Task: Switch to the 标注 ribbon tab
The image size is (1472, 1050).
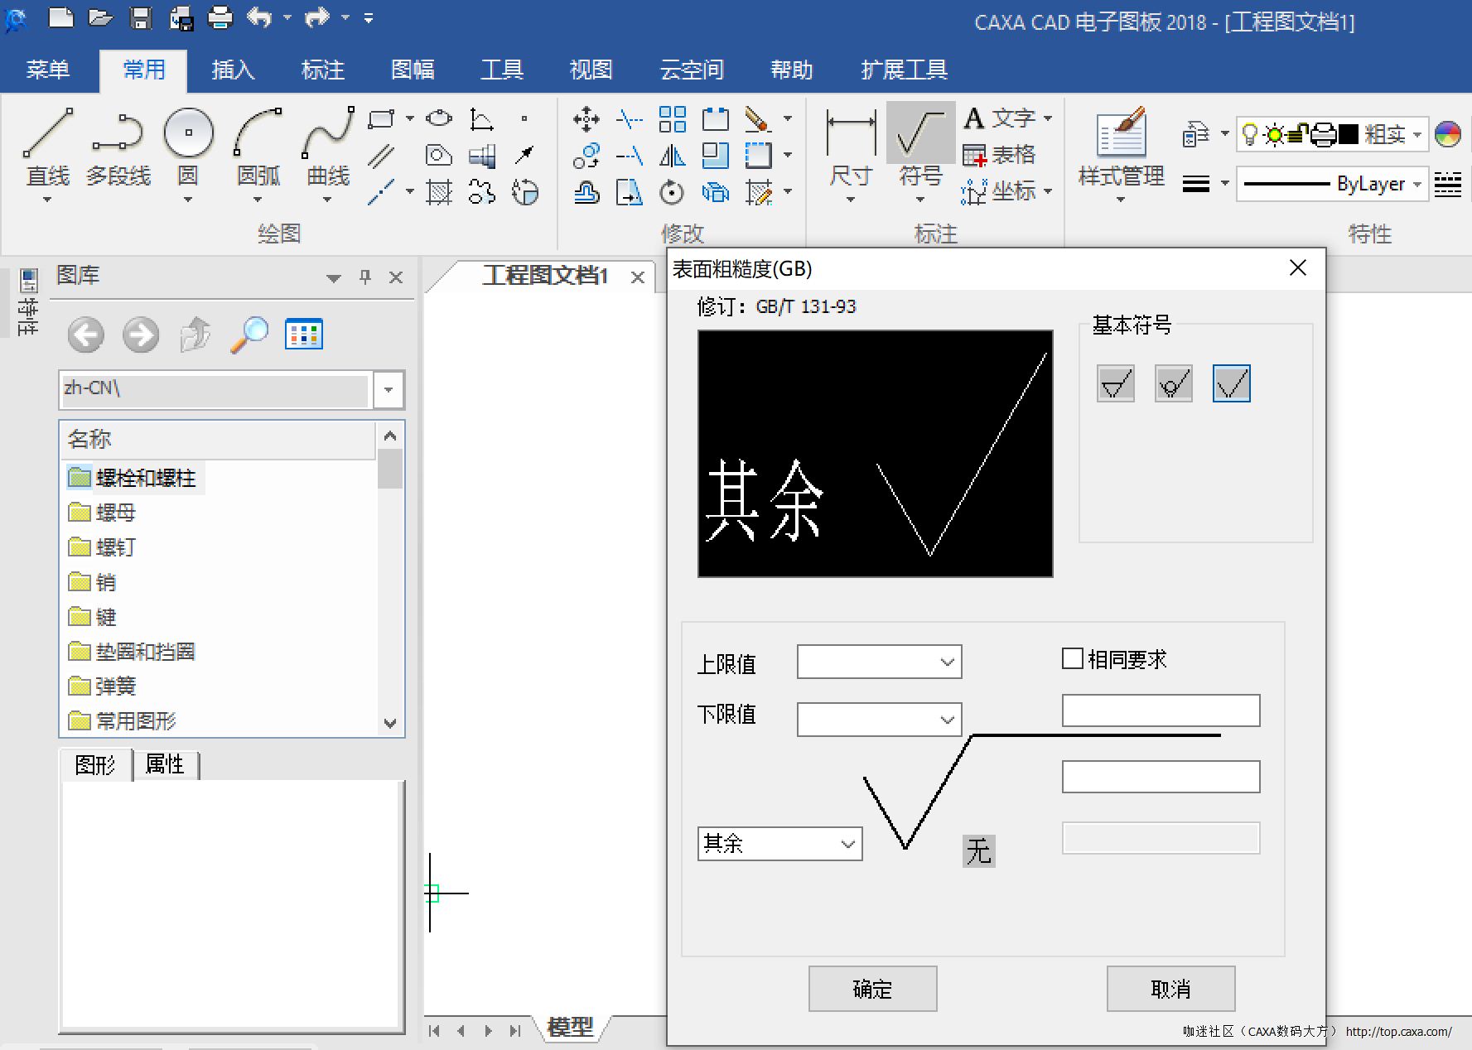Action: 322,70
